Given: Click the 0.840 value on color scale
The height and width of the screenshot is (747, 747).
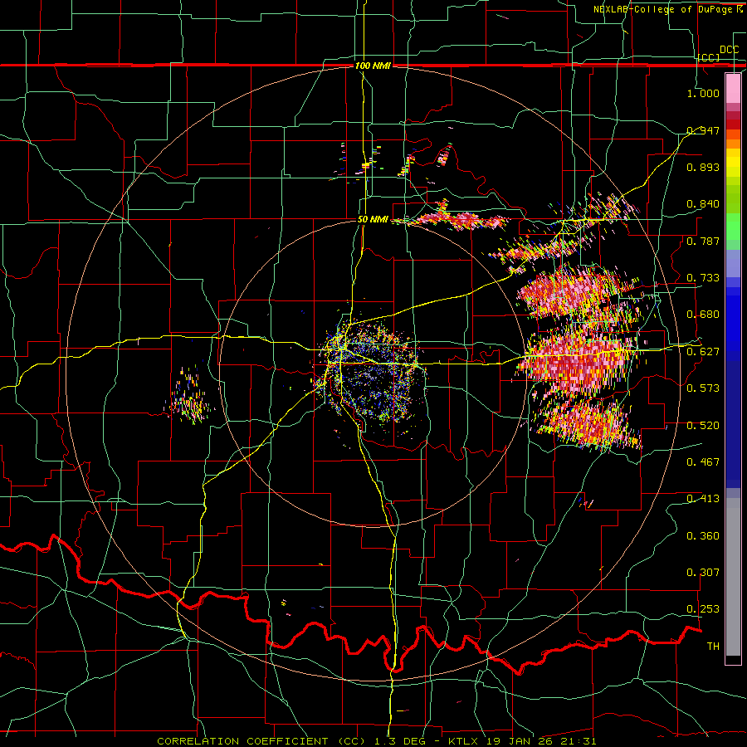Looking at the screenshot, I should coord(703,204).
